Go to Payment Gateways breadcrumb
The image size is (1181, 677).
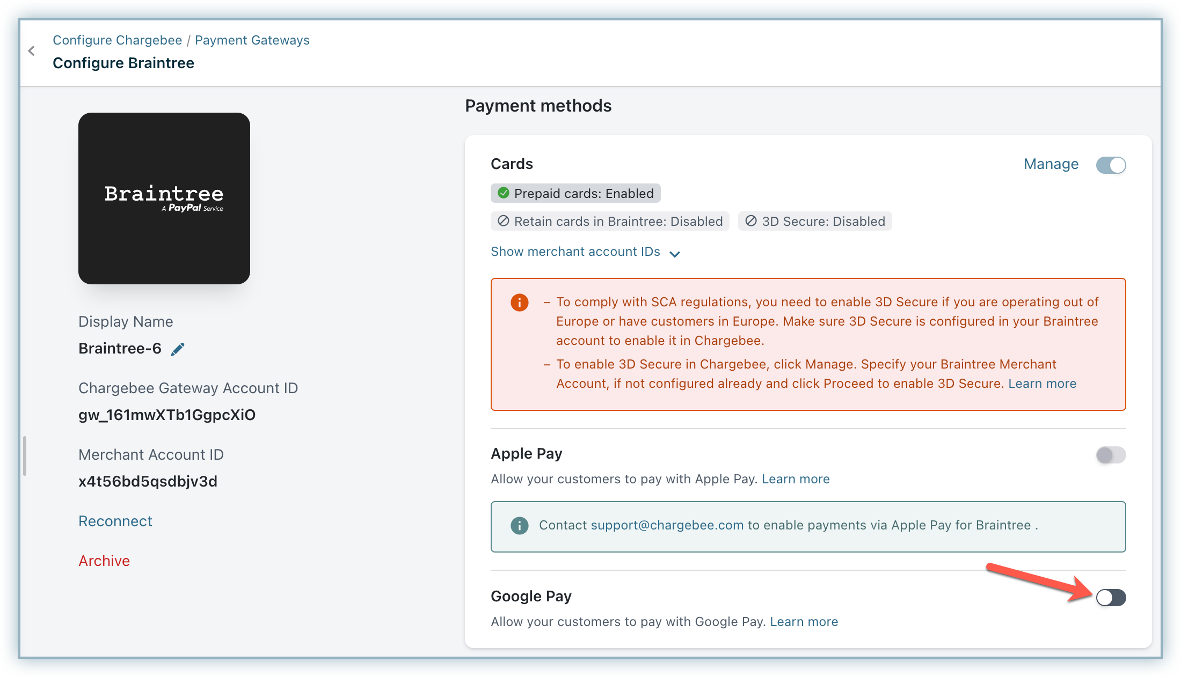coord(252,40)
